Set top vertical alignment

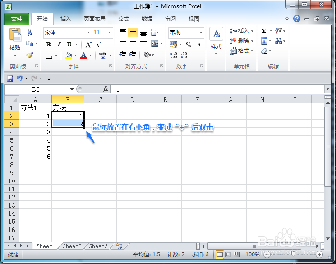[x=123, y=32]
